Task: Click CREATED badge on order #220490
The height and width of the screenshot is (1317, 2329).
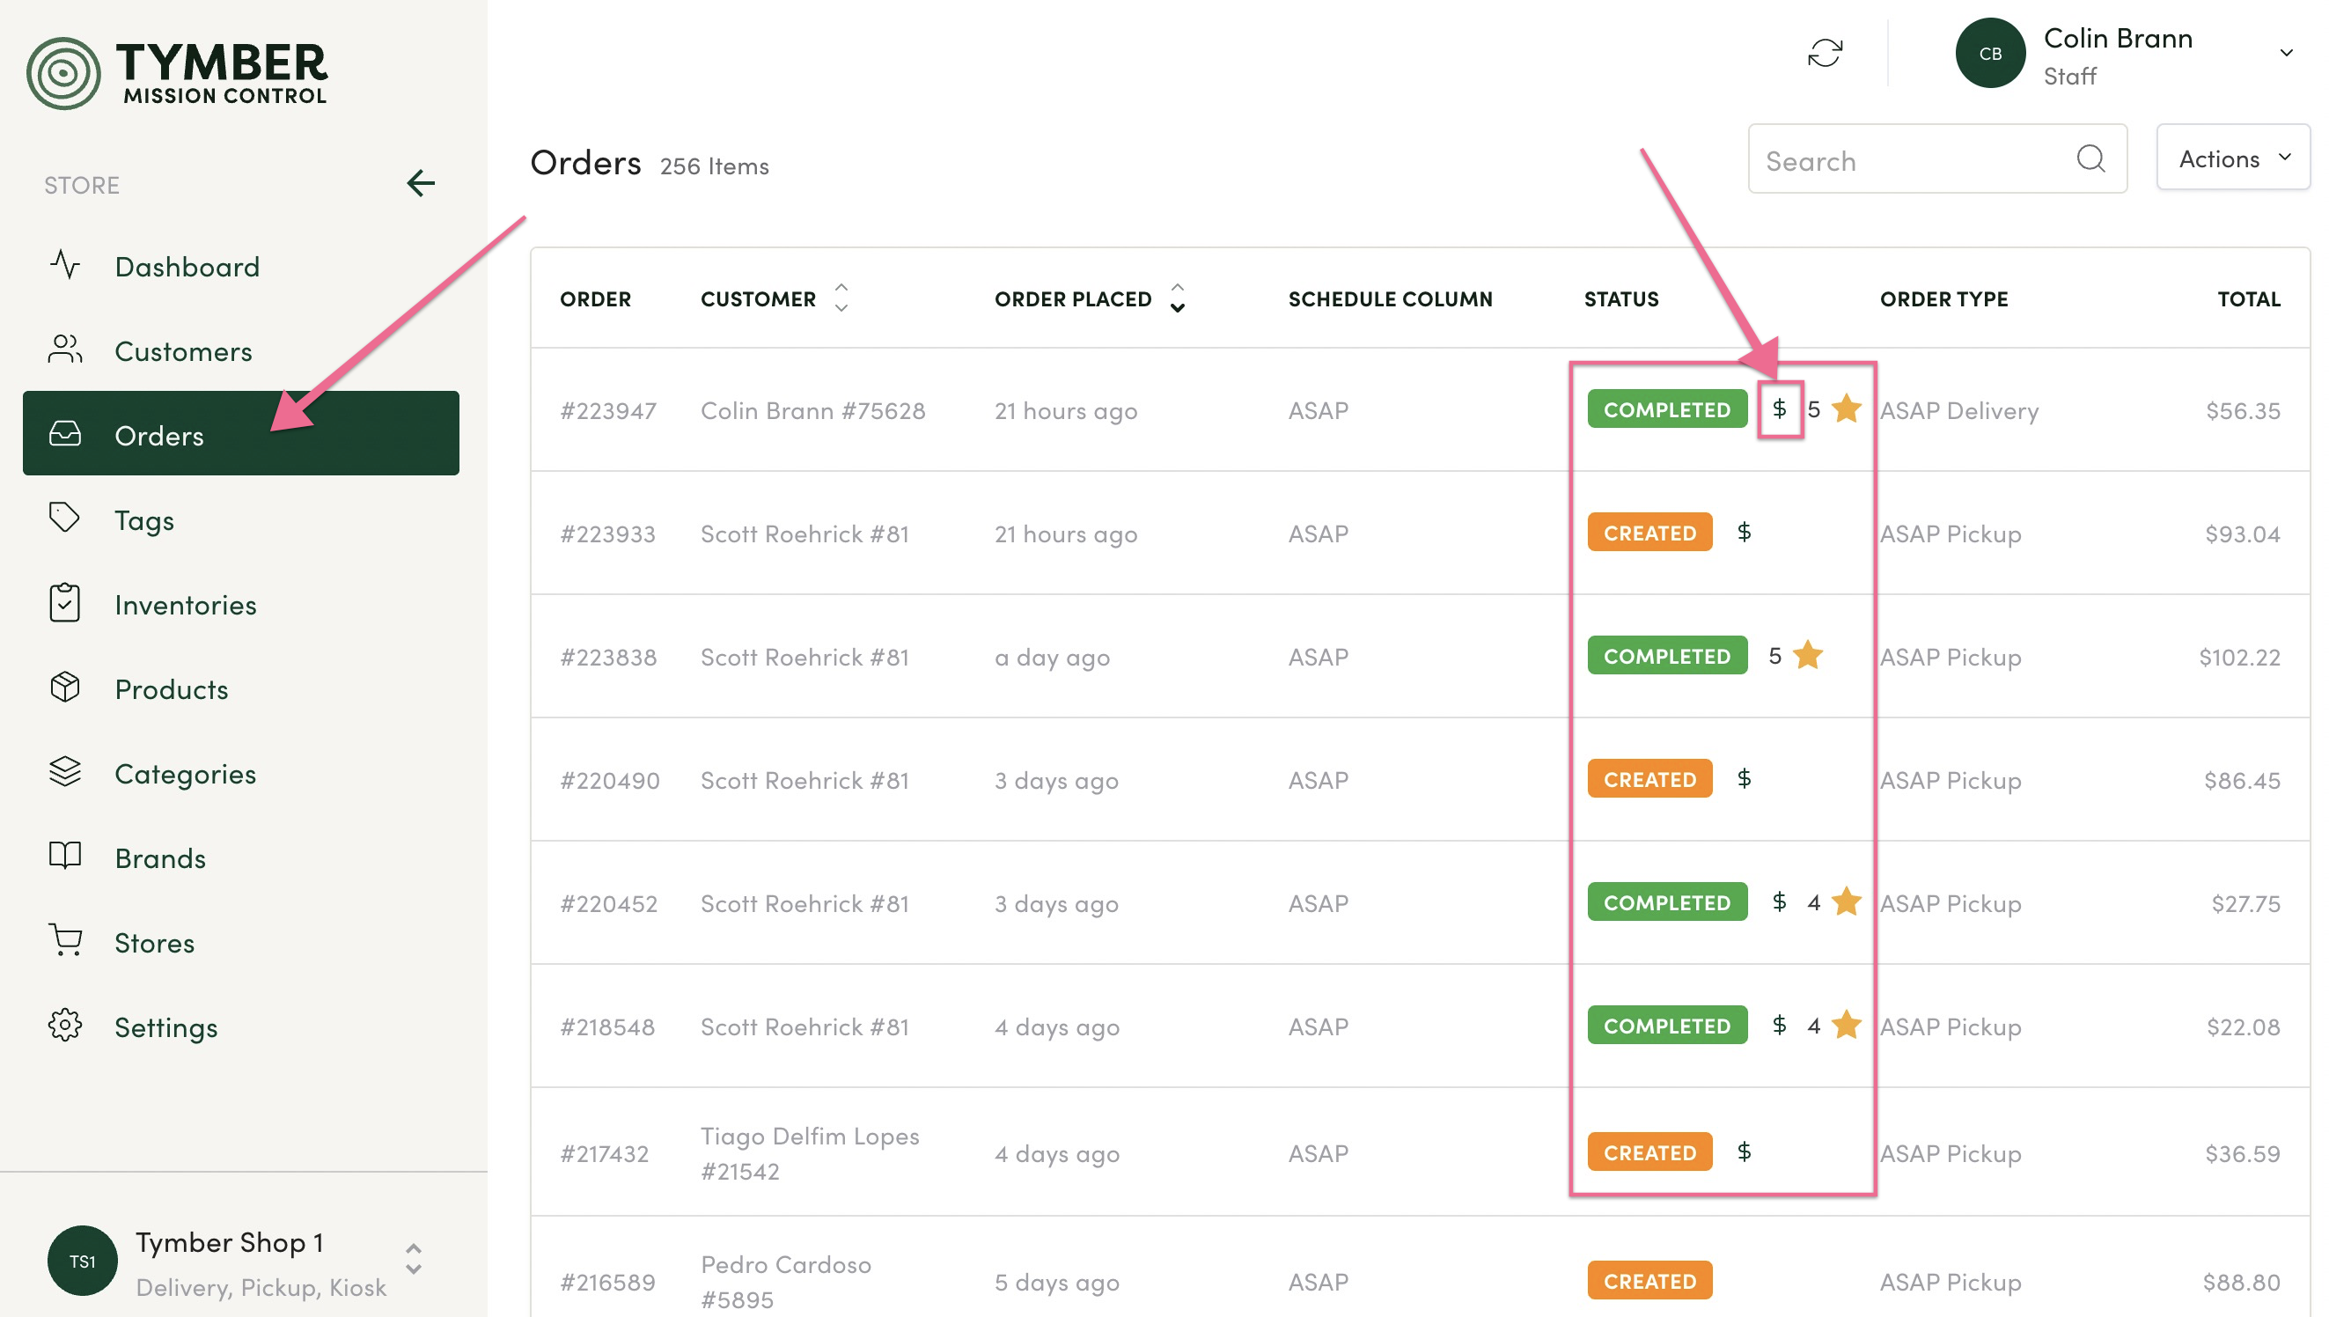Action: click(1651, 779)
